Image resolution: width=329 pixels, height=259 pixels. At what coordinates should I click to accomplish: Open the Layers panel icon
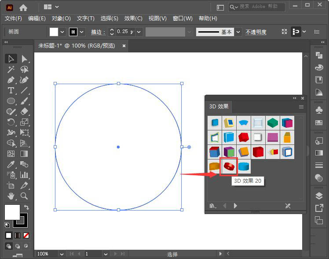coord(319,196)
